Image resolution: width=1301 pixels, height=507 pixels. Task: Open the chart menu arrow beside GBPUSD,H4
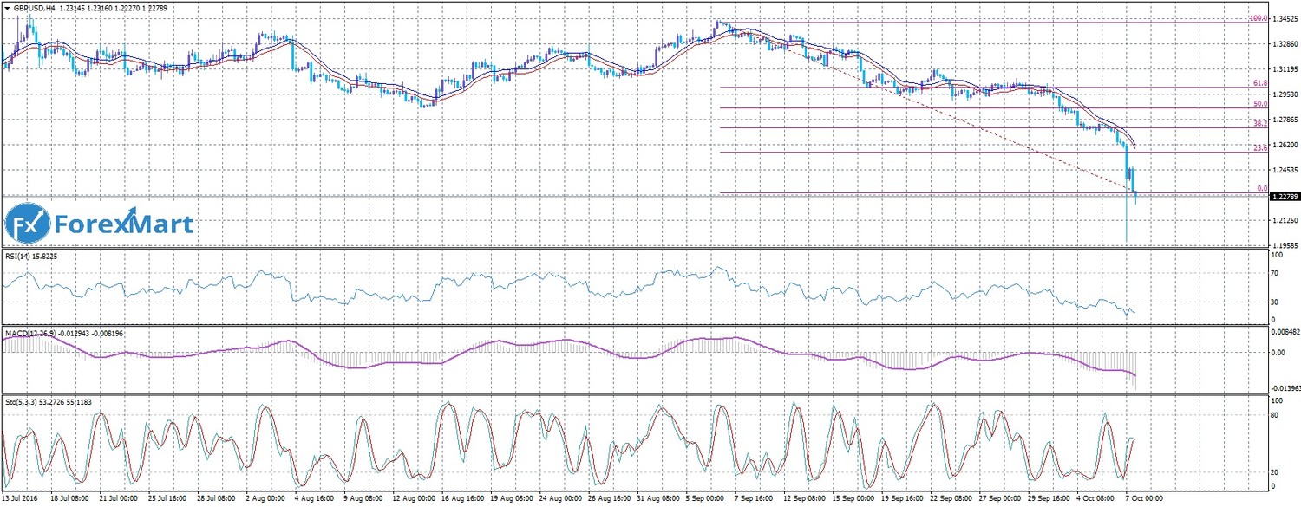[6, 8]
